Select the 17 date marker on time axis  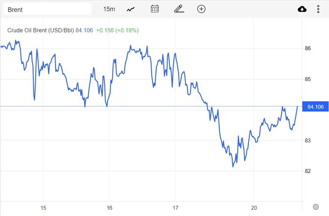pyautogui.click(x=175, y=208)
